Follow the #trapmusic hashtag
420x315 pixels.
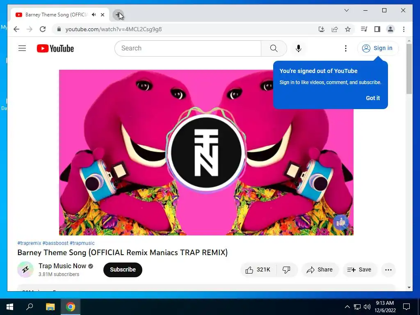click(82, 243)
